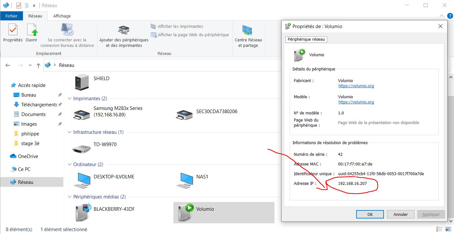
Task: Open Bureau in the navigation pane
Action: pyautogui.click(x=29, y=95)
